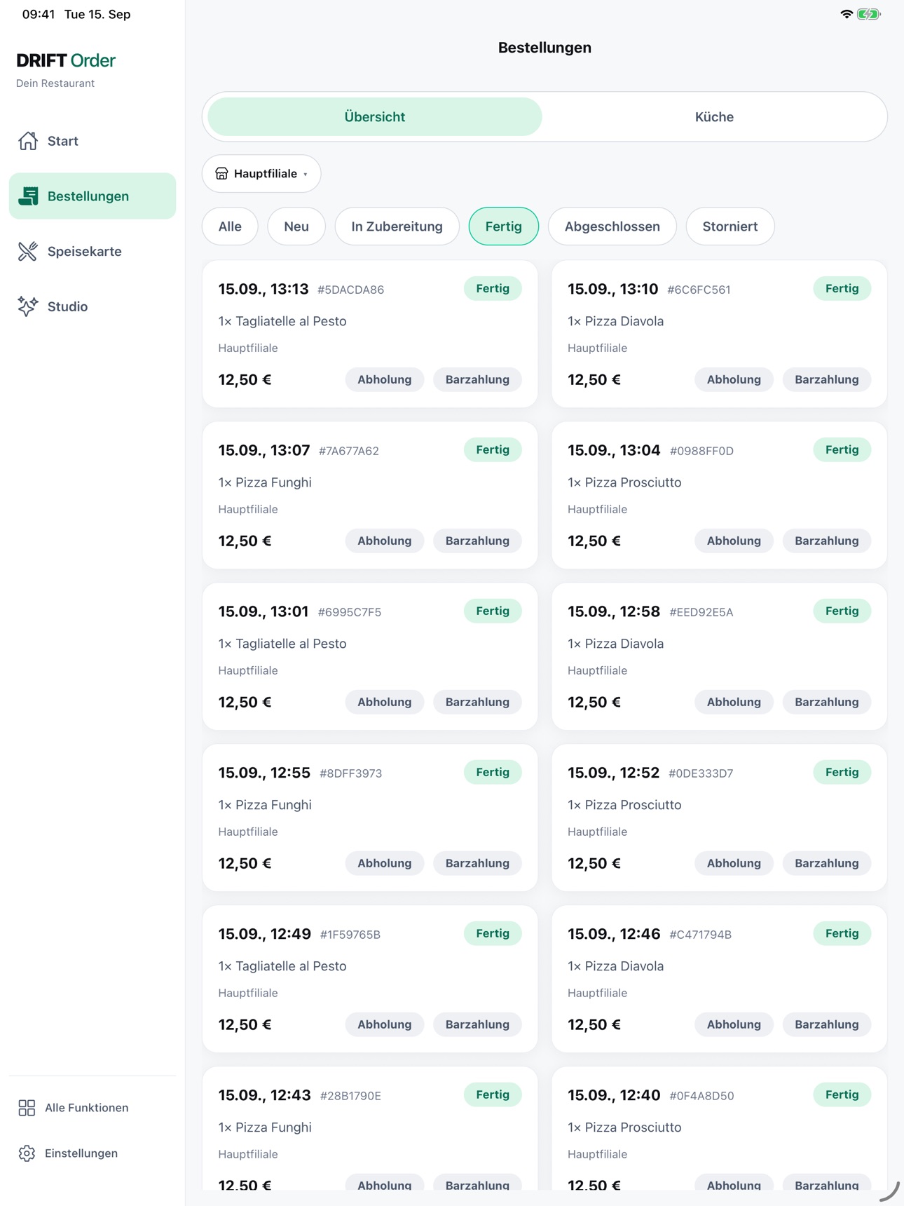Click order time 15.09., 12:40
Screen dimensions: 904x1206
click(x=614, y=1095)
